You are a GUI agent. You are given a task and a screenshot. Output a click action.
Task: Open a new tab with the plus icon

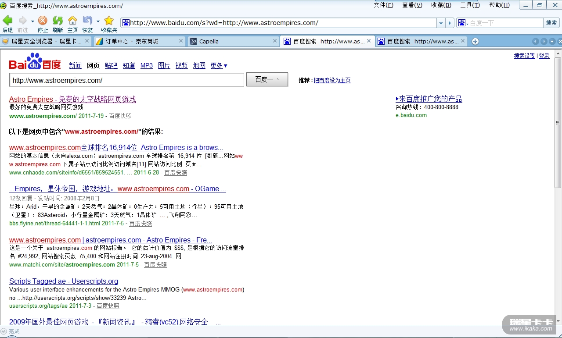pyautogui.click(x=475, y=42)
